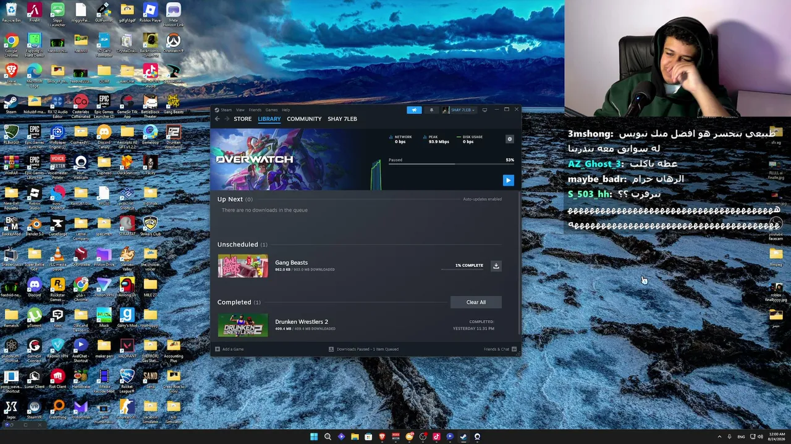Open Windows taskbar search

[328, 437]
